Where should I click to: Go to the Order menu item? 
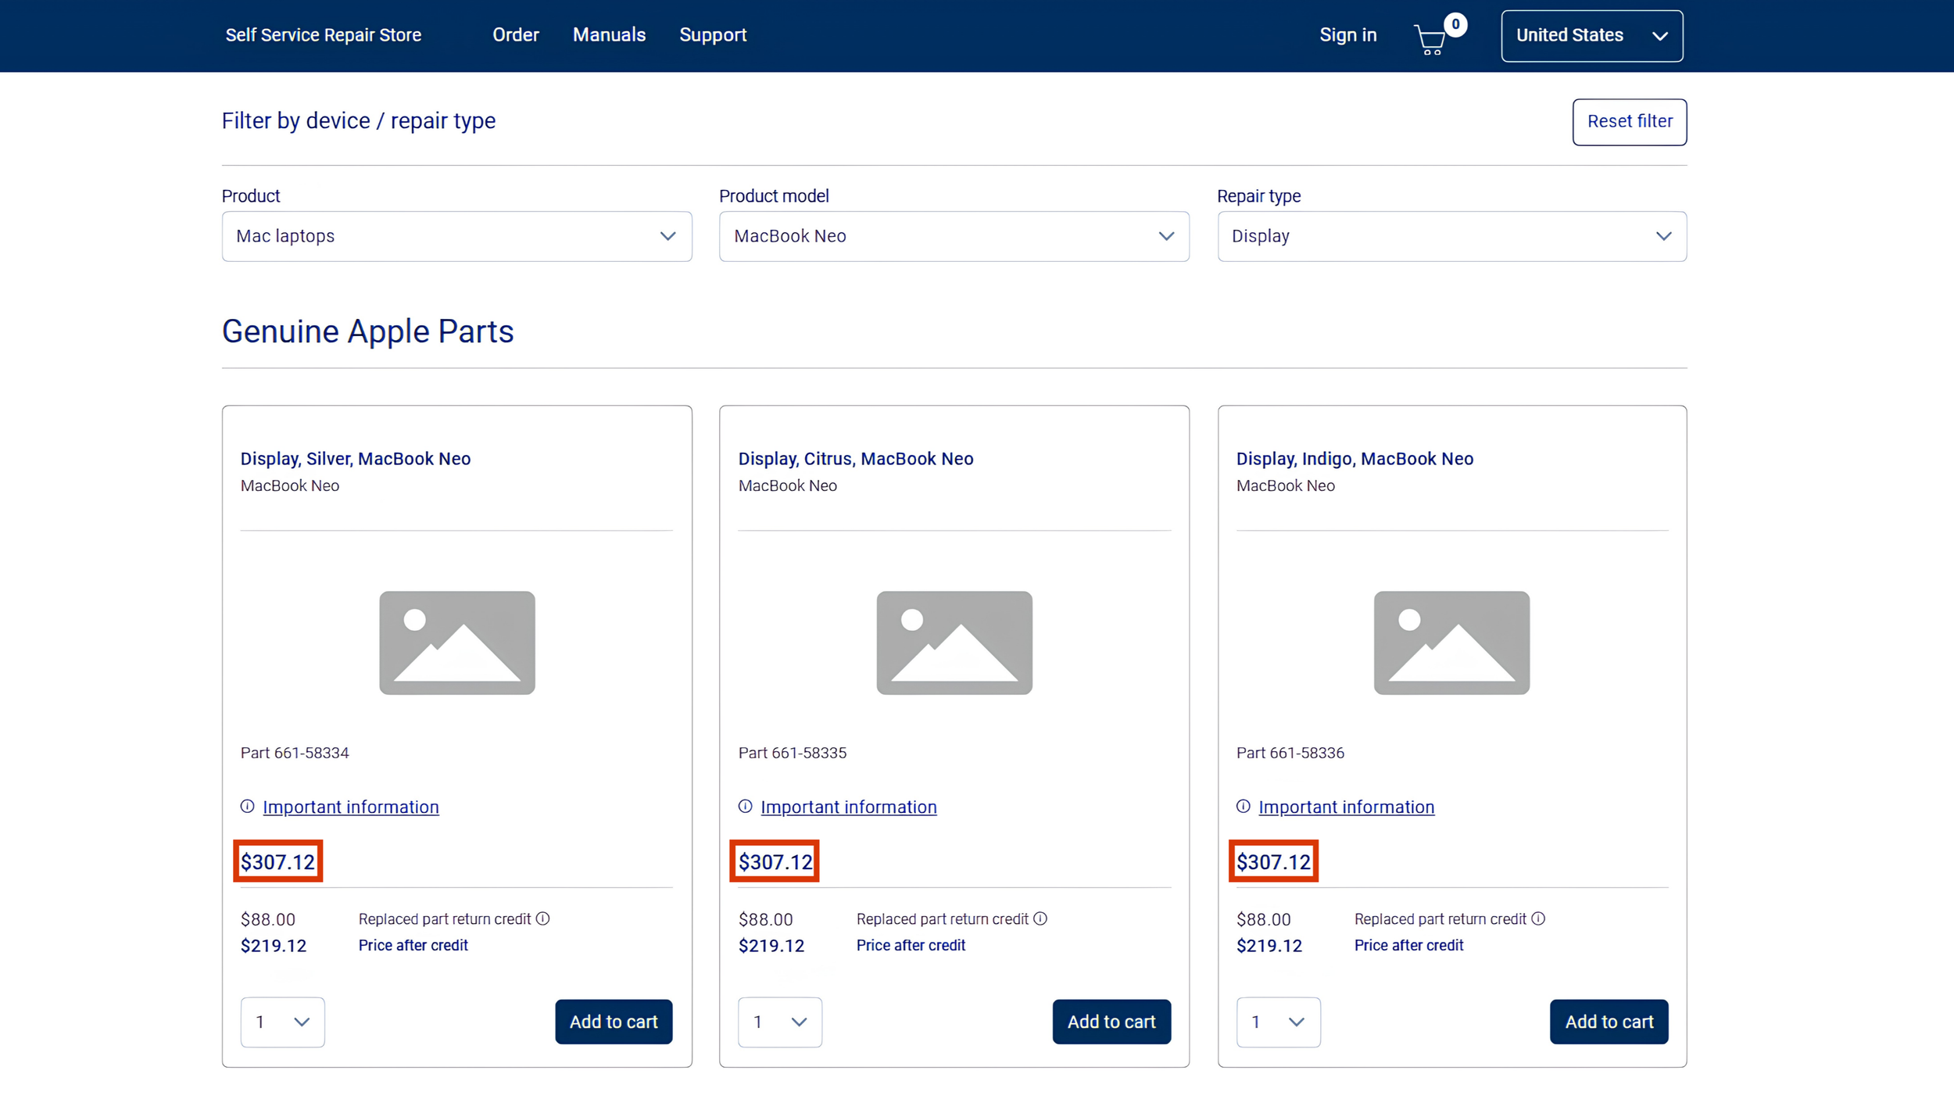pyautogui.click(x=516, y=35)
